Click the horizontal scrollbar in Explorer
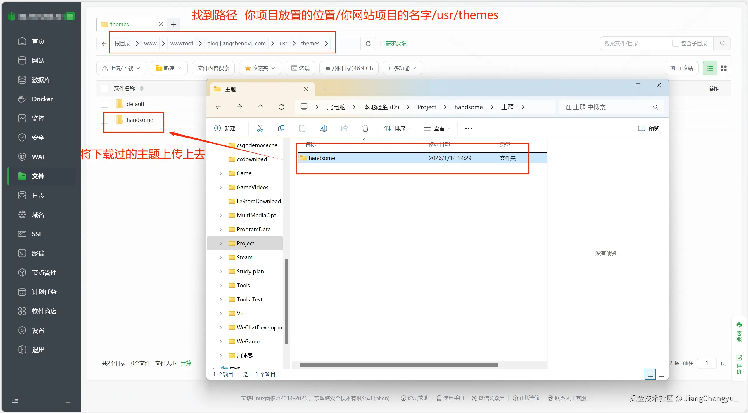 398,365
